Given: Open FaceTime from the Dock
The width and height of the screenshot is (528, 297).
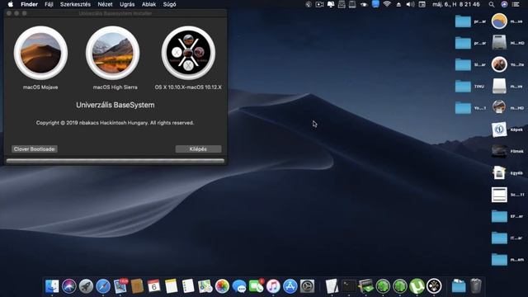Looking at the screenshot, I should [257, 286].
